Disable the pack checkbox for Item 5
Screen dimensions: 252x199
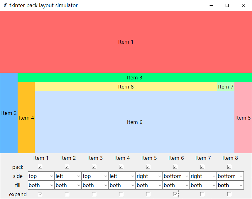point(148,167)
